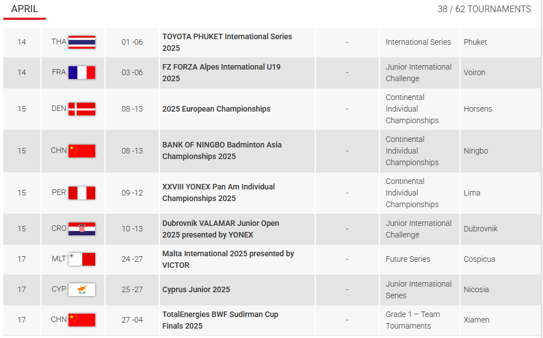Click the 38 / 62 TOURNAMENTS counter
The height and width of the screenshot is (338, 543).
(x=484, y=9)
